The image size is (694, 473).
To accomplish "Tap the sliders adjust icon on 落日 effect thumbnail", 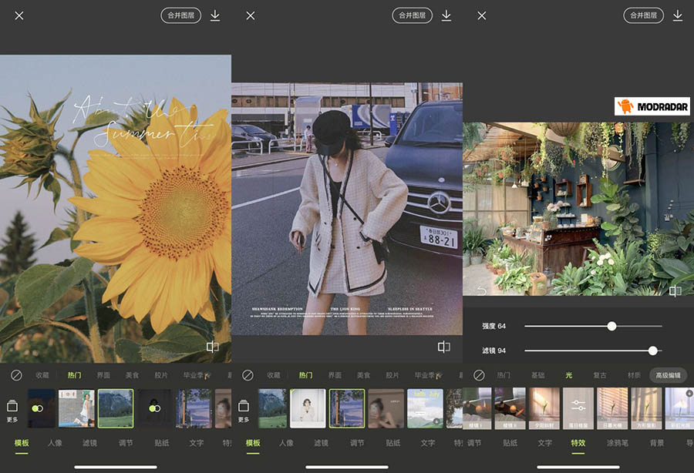I will [578, 405].
